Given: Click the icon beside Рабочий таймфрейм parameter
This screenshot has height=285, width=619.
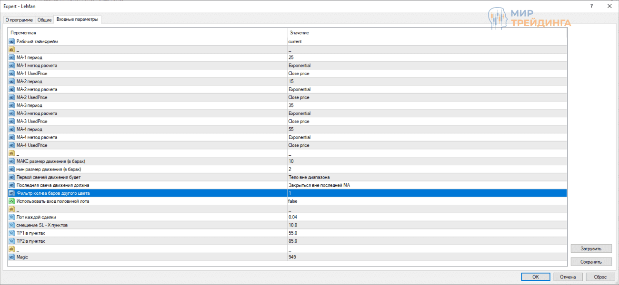Looking at the screenshot, I should click(12, 41).
